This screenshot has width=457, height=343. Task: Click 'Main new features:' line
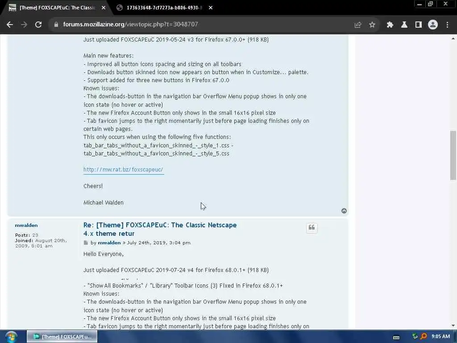(108, 56)
